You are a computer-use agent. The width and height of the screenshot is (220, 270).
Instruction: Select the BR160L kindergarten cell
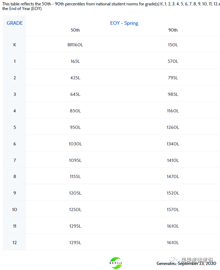pyautogui.click(x=75, y=45)
